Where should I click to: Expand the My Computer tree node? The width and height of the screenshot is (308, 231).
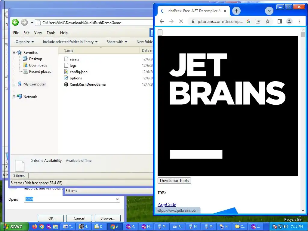(x=14, y=84)
